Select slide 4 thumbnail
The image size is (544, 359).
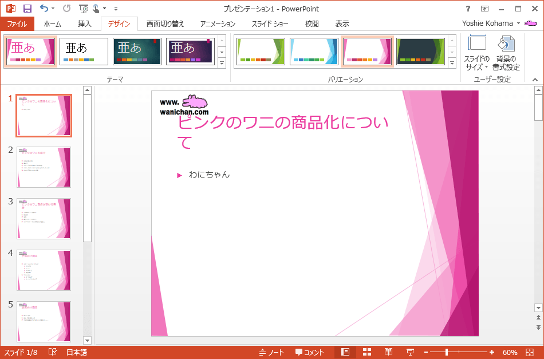(x=44, y=270)
